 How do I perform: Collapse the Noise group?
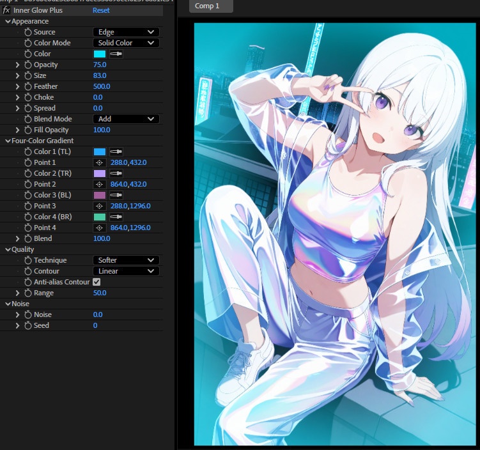8,304
